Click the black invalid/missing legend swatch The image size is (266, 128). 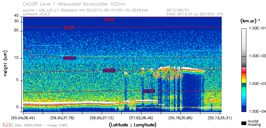[244, 123]
